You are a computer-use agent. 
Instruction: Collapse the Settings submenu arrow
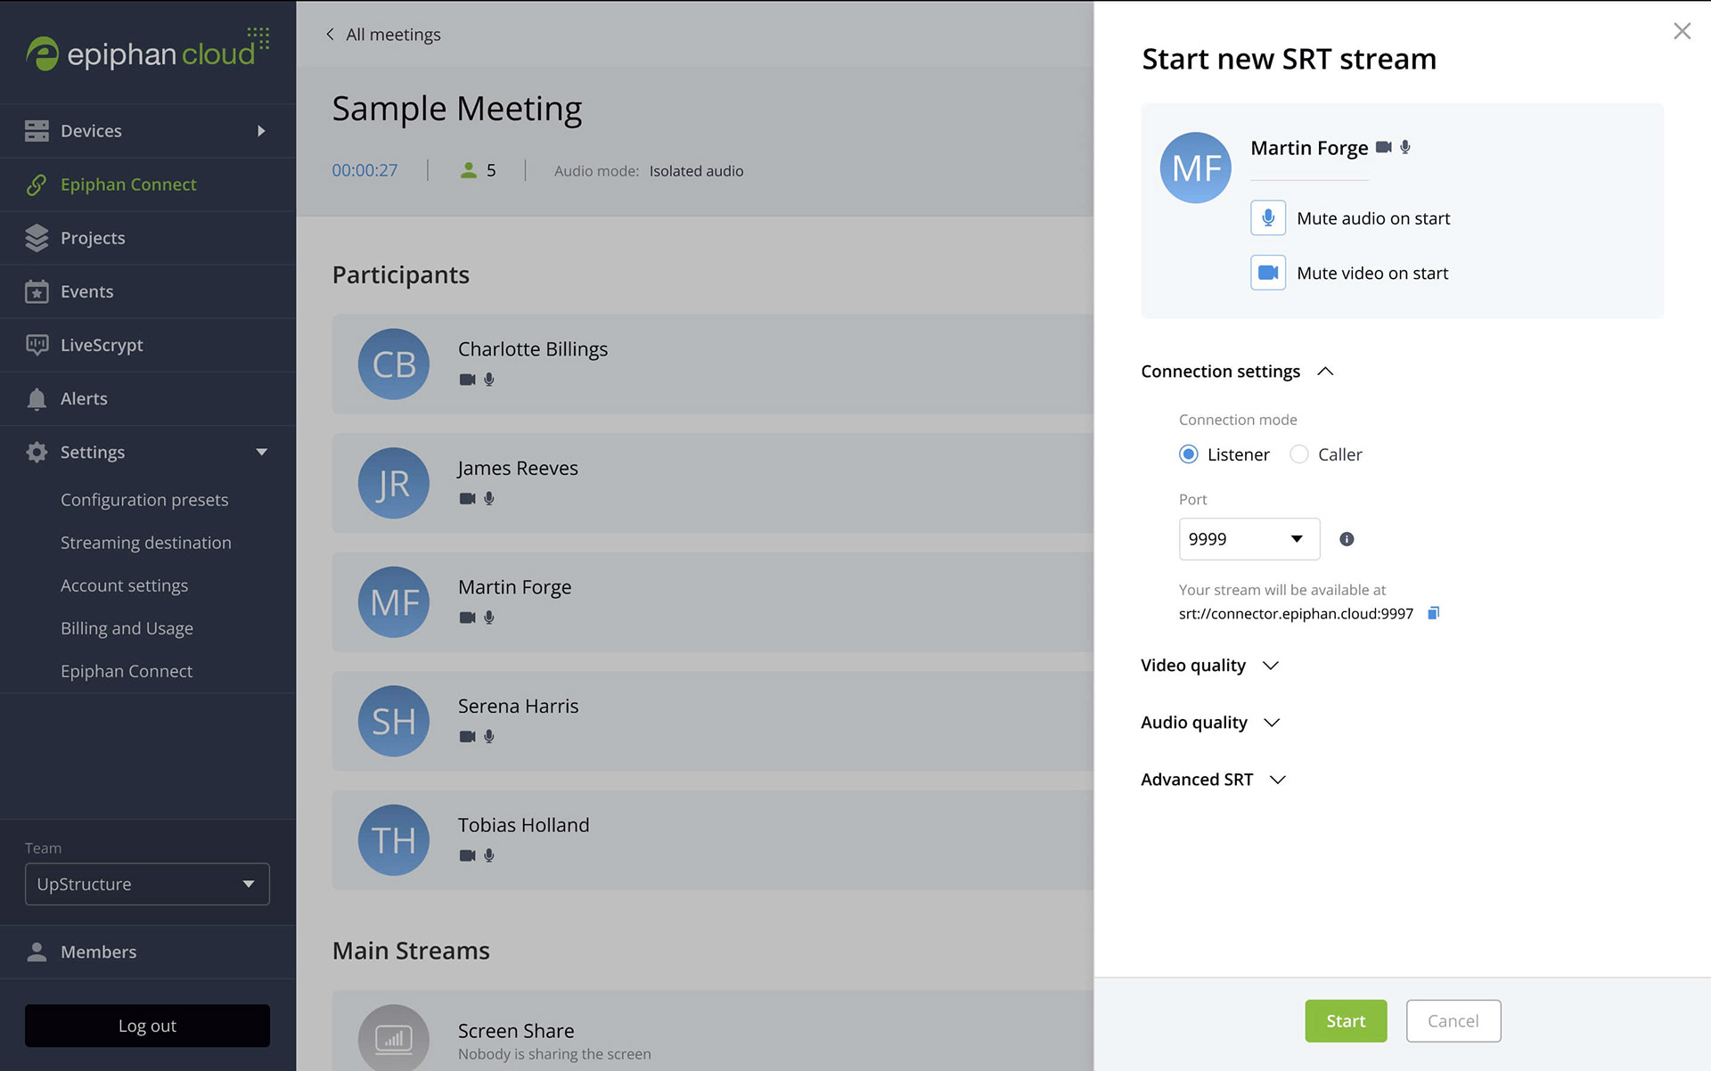(261, 452)
